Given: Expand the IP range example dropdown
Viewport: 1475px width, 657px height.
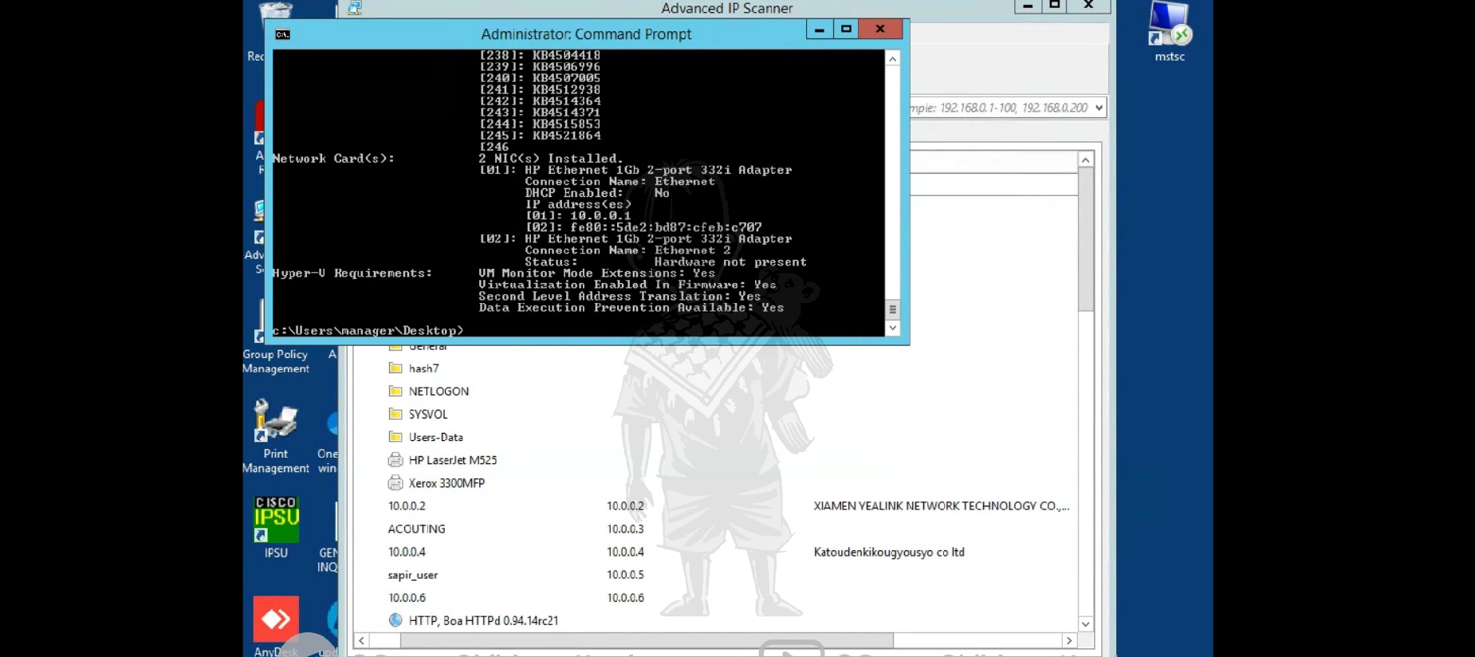Looking at the screenshot, I should point(1099,108).
